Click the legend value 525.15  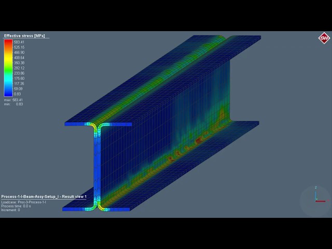coord(19,47)
